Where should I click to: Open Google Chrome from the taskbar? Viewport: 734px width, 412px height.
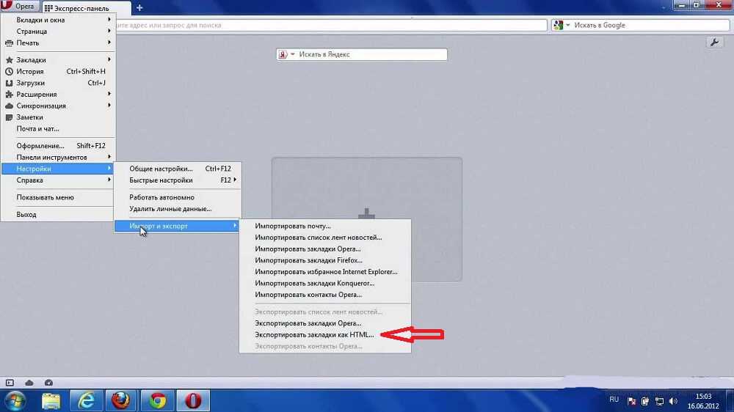tap(157, 400)
